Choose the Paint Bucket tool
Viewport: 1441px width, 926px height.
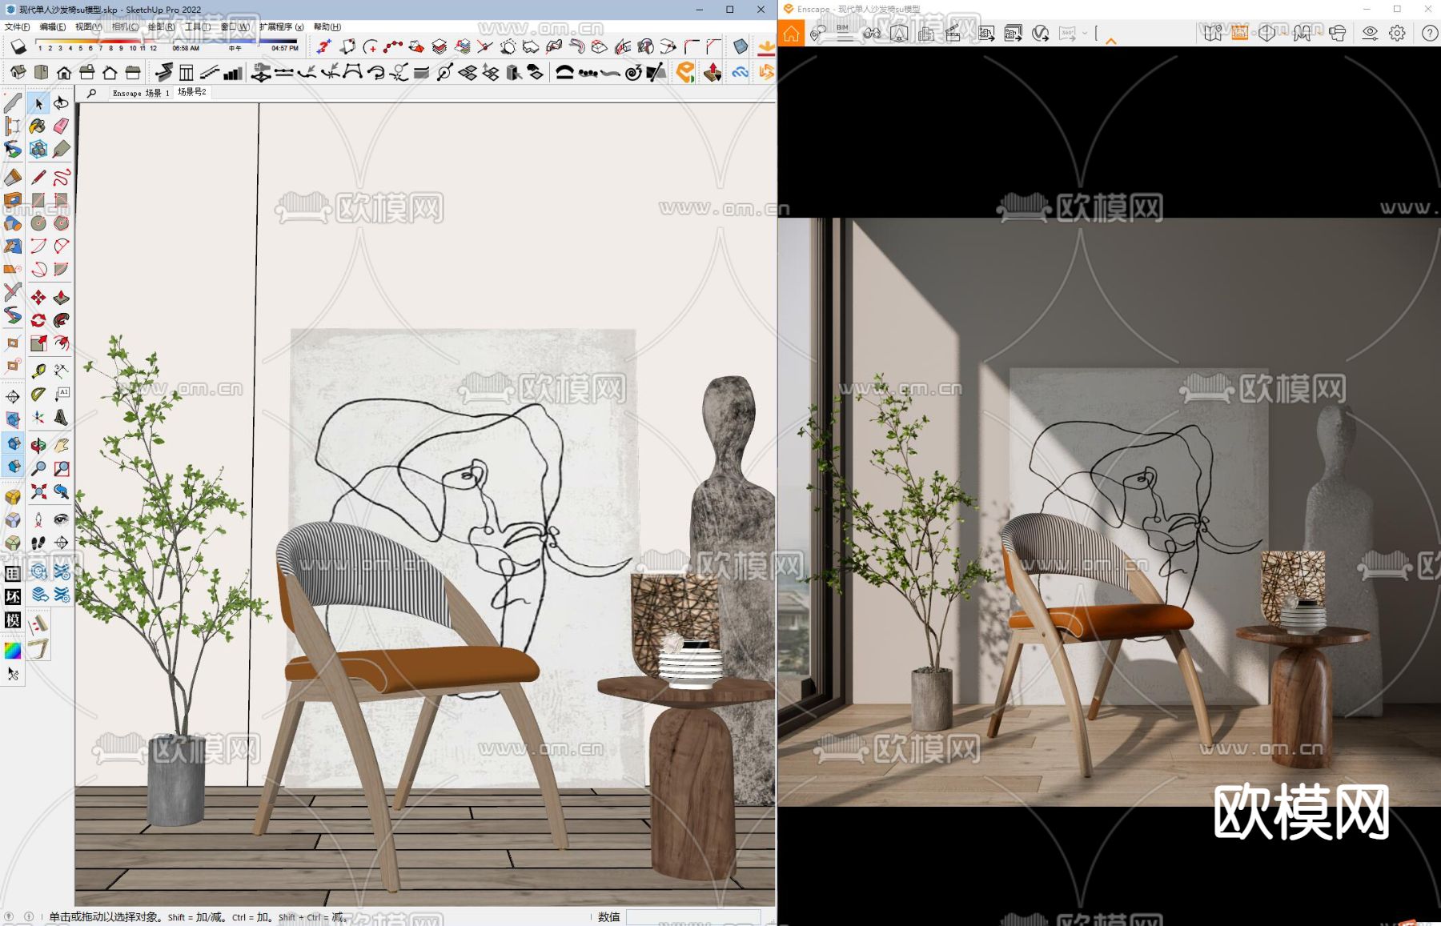tap(38, 126)
